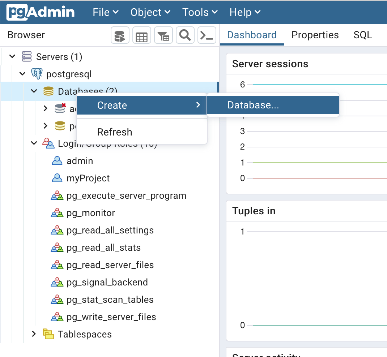The width and height of the screenshot is (387, 357).
Task: Click the pgAdmin logo
Action: 41,12
